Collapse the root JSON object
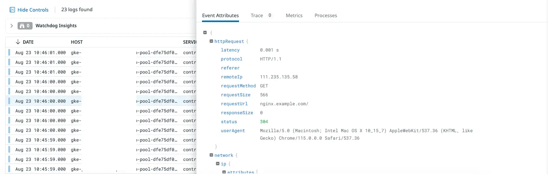 tap(205, 33)
